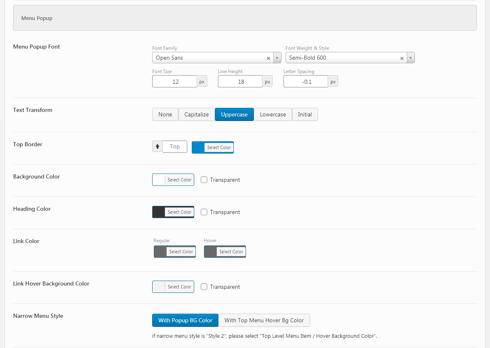Click Select Color for Link Hover Background
This screenshot has height=348, width=490.
[180, 287]
